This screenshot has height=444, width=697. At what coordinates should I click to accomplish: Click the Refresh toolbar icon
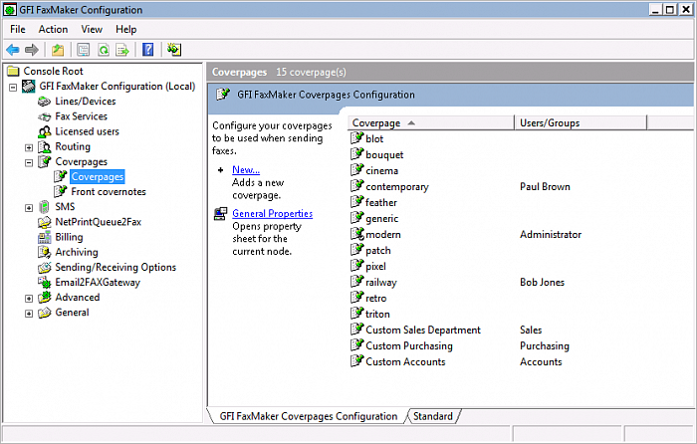pos(103,49)
